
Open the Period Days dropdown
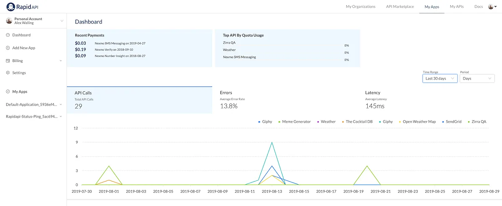[x=477, y=78]
